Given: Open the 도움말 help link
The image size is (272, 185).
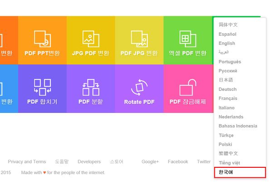Looking at the screenshot, I should 62,162.
